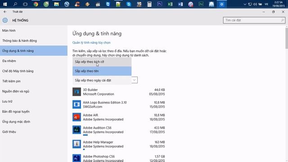Click the 44,0 KB size value
Viewport: 288px width, 162px height.
point(159,90)
